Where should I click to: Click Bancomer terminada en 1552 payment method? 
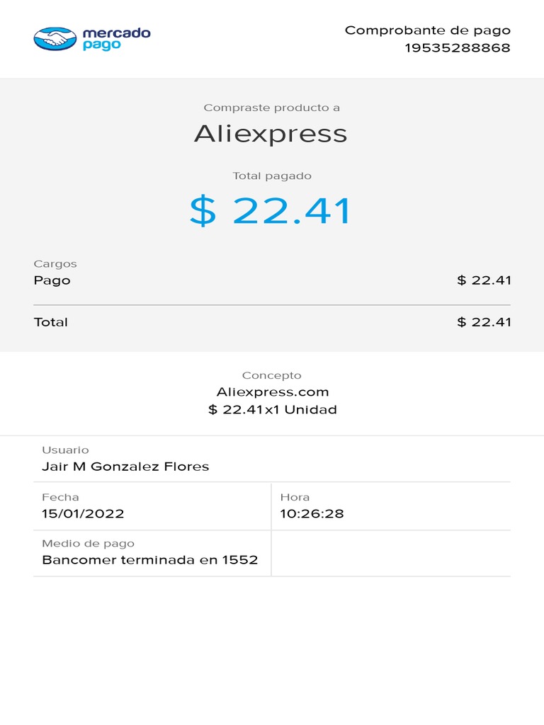tap(149, 561)
